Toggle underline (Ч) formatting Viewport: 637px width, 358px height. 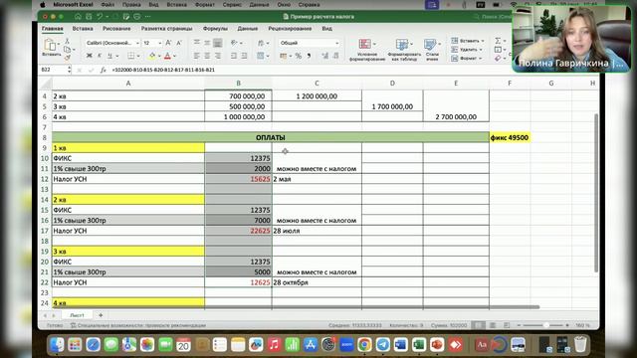(109, 56)
